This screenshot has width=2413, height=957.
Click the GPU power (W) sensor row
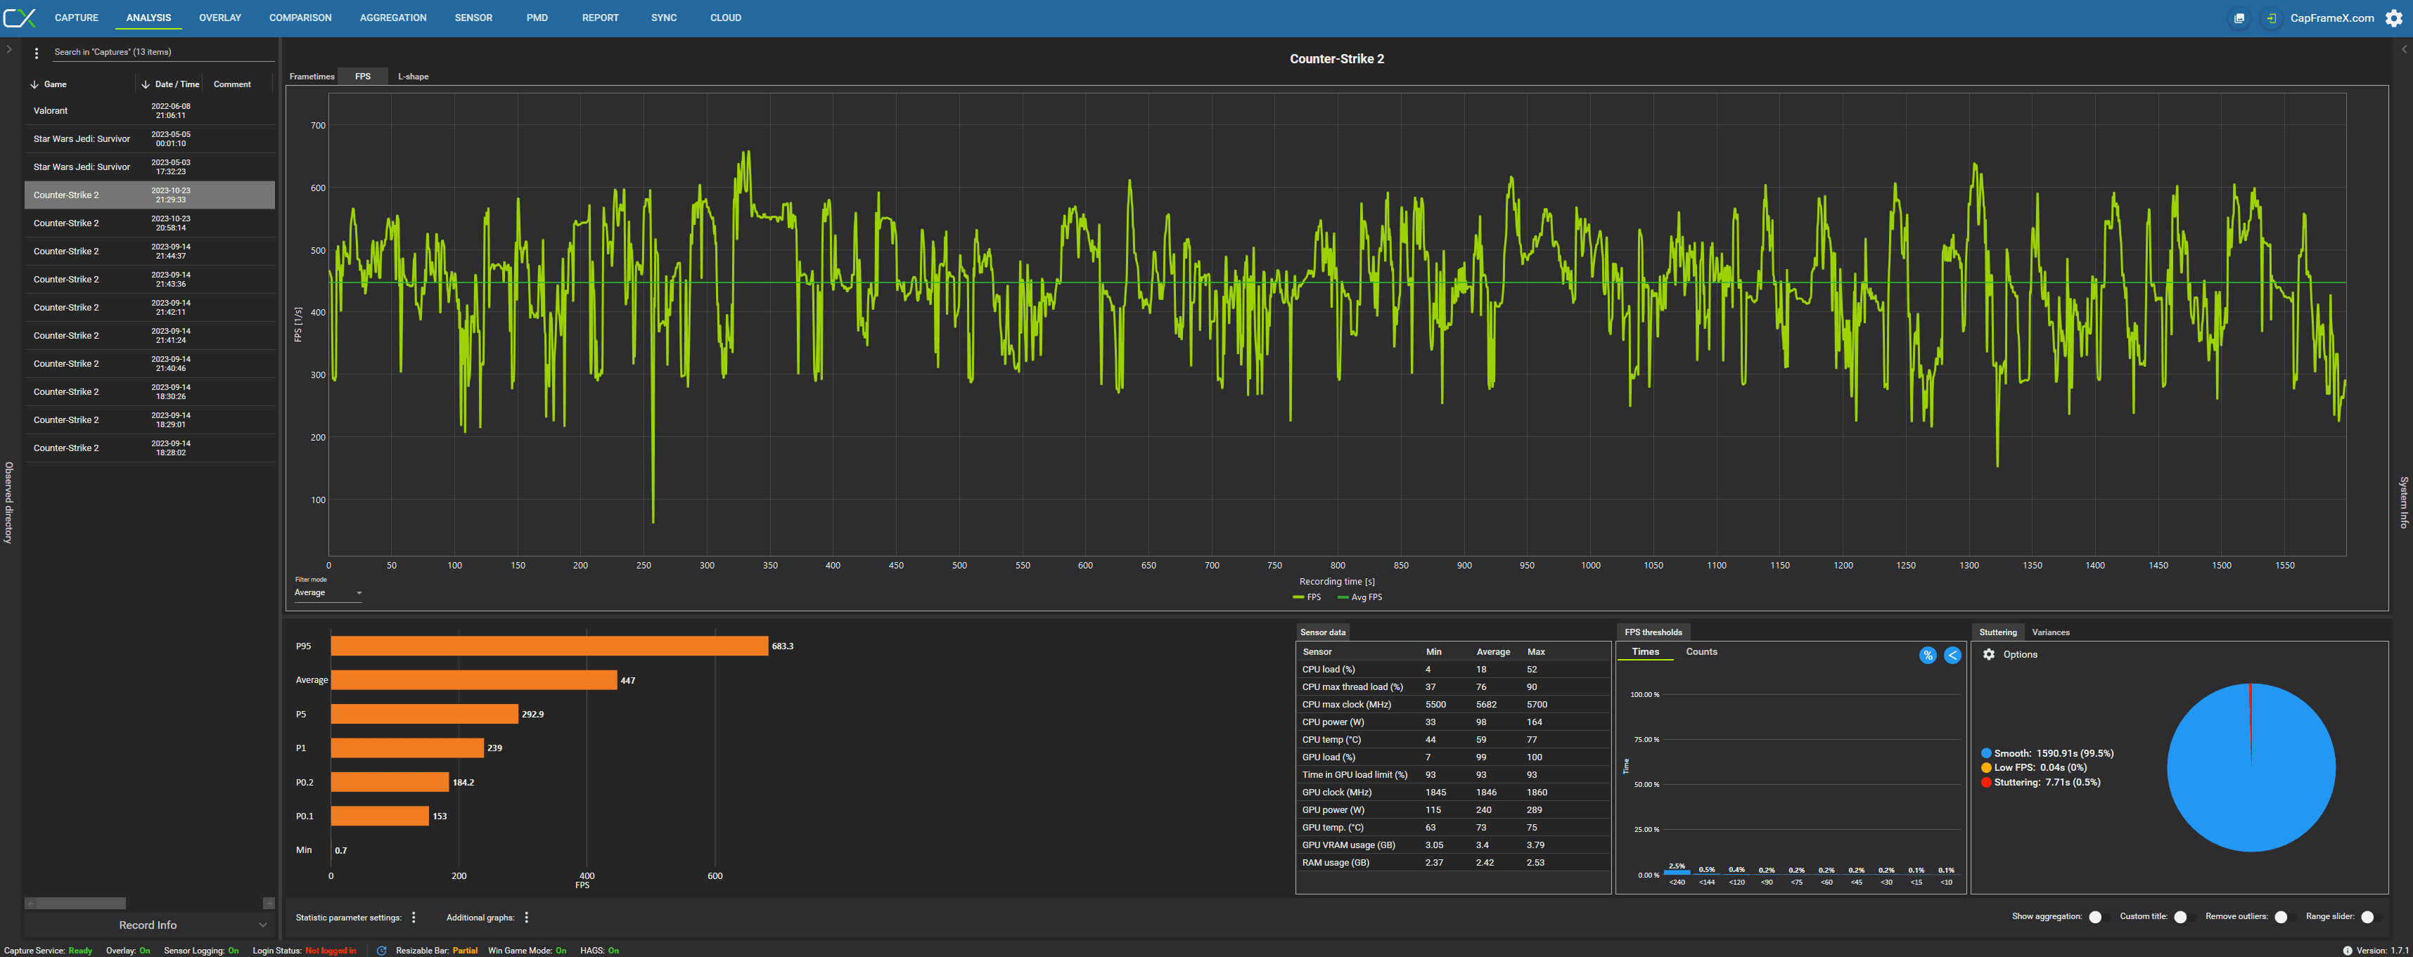point(1453,810)
